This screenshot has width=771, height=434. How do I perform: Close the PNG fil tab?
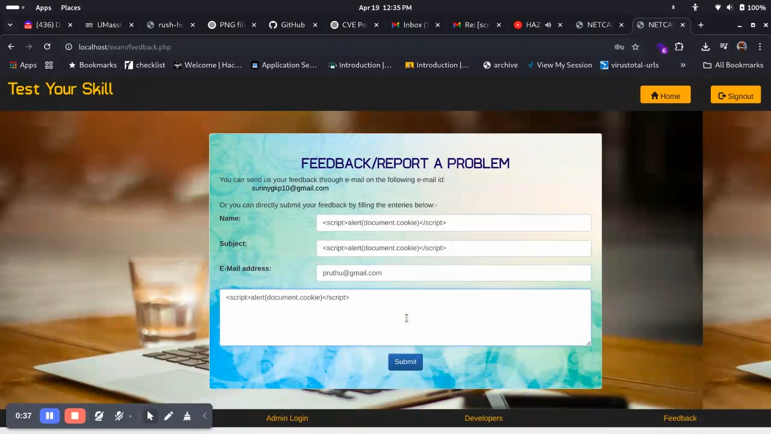point(254,25)
